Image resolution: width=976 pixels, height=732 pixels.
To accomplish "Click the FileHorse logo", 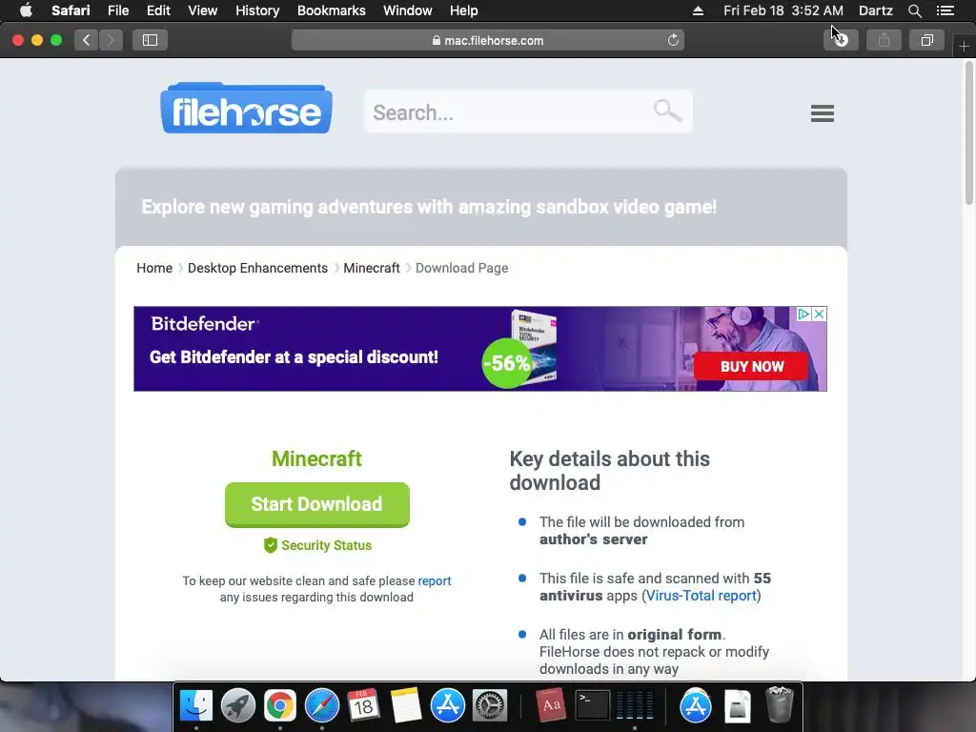I will [x=247, y=109].
